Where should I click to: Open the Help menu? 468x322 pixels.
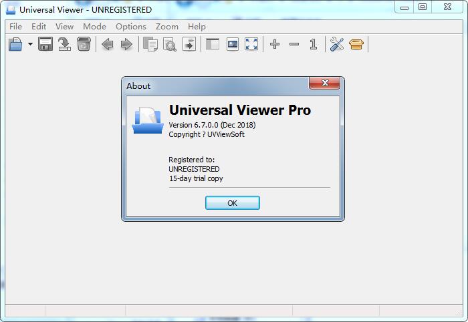click(197, 27)
